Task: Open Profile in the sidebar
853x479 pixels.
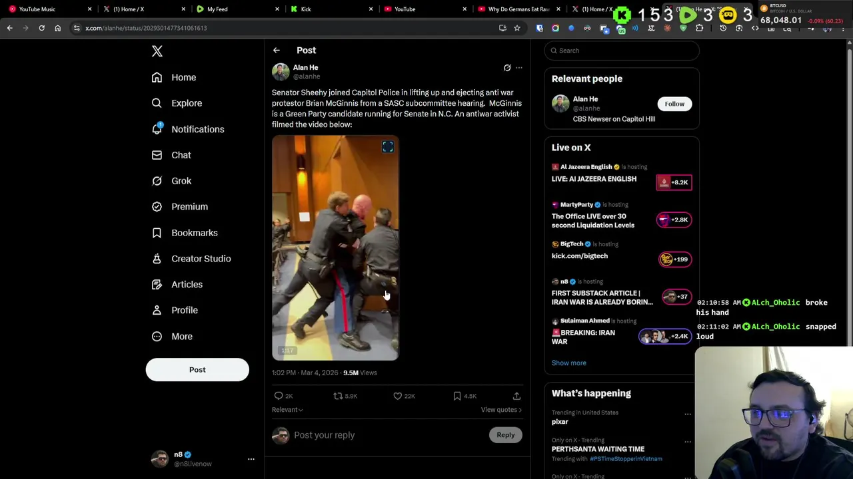Action: click(175, 310)
